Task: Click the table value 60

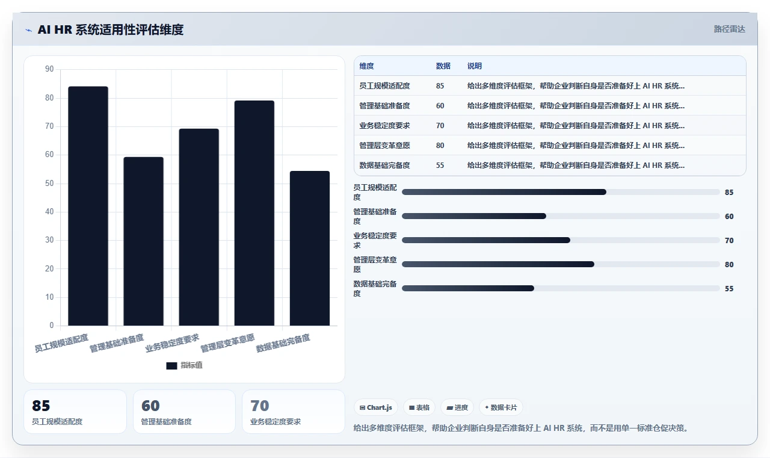Action: 440,106
